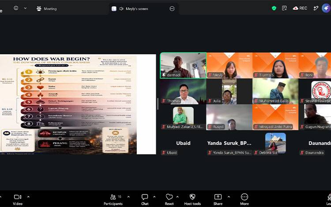Open the annotate pen icon
The height and width of the screenshot is (207, 331).
(316, 8)
